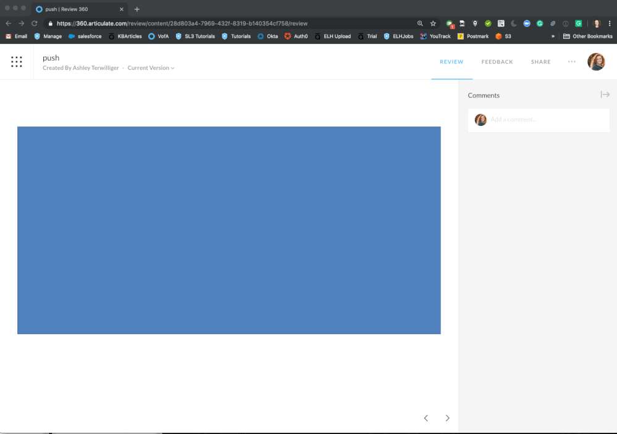
Task: Open the YouTrack bookmark
Action: tap(435, 36)
